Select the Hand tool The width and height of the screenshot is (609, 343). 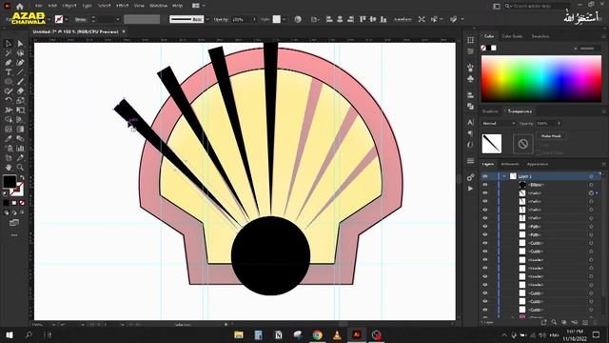pyautogui.click(x=9, y=168)
